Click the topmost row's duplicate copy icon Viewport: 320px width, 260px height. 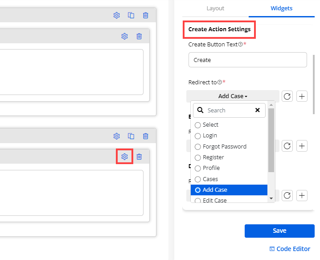[131, 15]
